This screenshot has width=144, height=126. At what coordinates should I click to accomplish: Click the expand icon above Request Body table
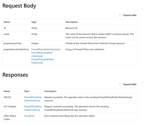120,15
